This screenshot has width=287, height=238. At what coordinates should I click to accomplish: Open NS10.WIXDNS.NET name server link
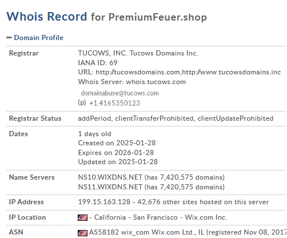[110, 177]
